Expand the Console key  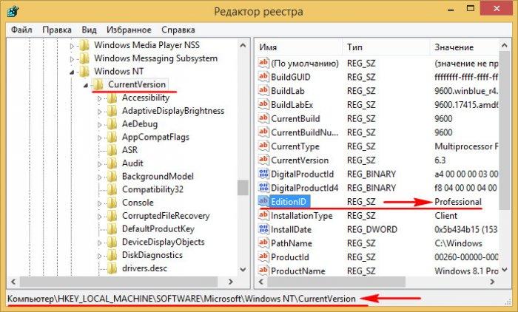pos(99,204)
